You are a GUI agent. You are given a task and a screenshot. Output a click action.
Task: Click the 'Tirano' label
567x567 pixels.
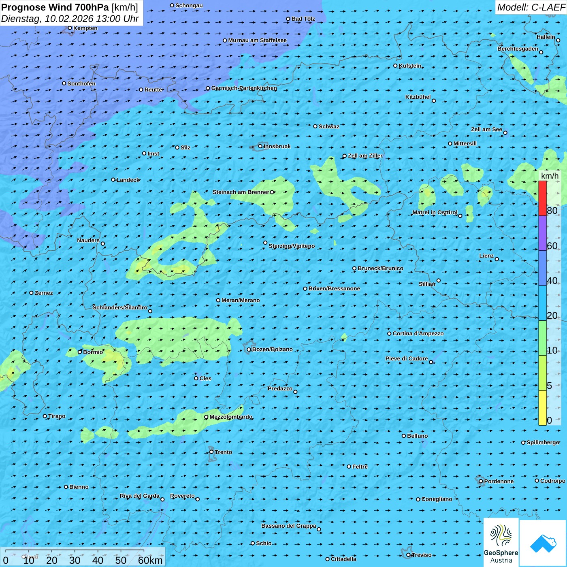pyautogui.click(x=57, y=416)
